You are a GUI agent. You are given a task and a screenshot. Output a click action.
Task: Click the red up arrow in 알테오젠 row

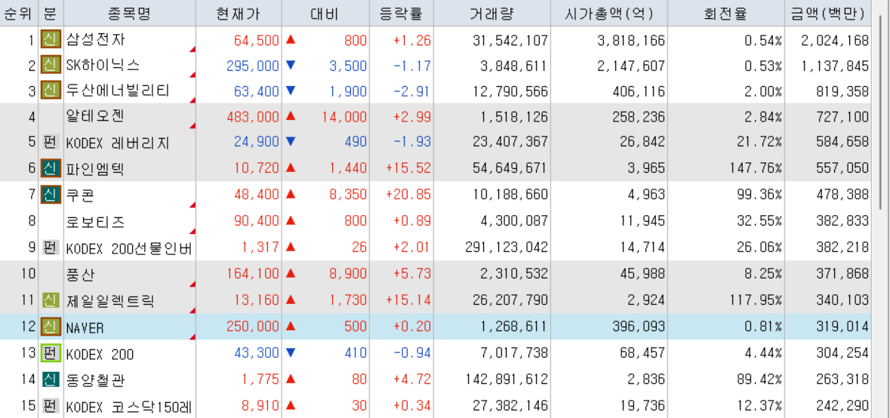[291, 116]
